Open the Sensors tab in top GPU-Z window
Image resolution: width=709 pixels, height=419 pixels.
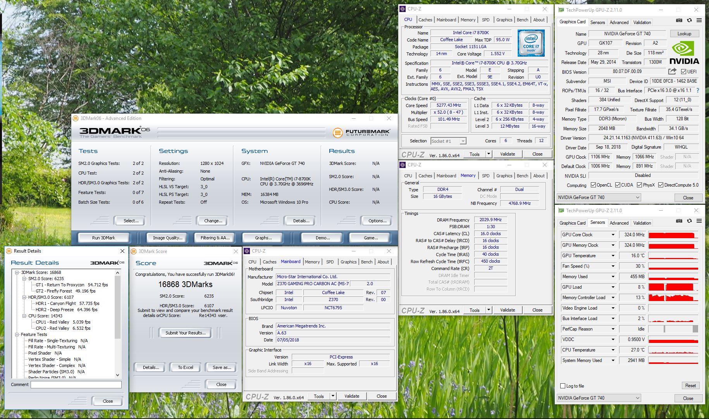(597, 23)
